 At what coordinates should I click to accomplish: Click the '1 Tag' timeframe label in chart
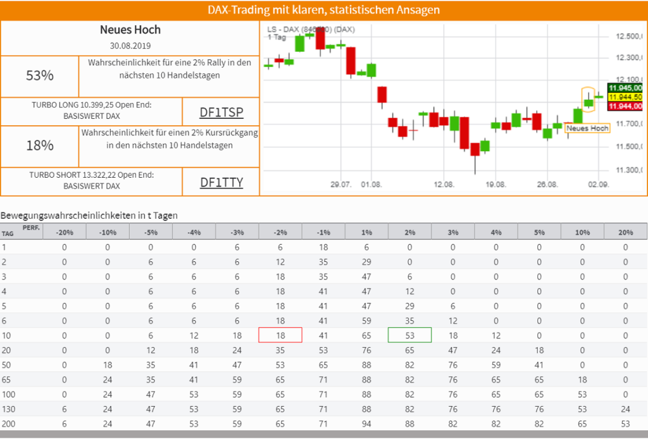277,37
